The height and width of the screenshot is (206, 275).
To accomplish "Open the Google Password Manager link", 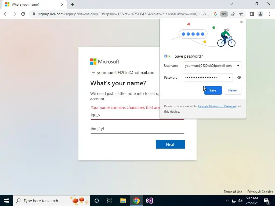I will (217, 106).
